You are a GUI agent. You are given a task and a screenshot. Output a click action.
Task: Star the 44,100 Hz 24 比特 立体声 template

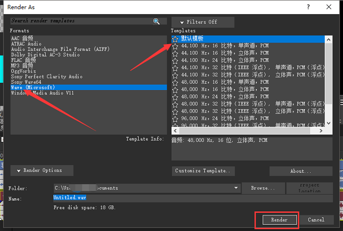pos(175,61)
